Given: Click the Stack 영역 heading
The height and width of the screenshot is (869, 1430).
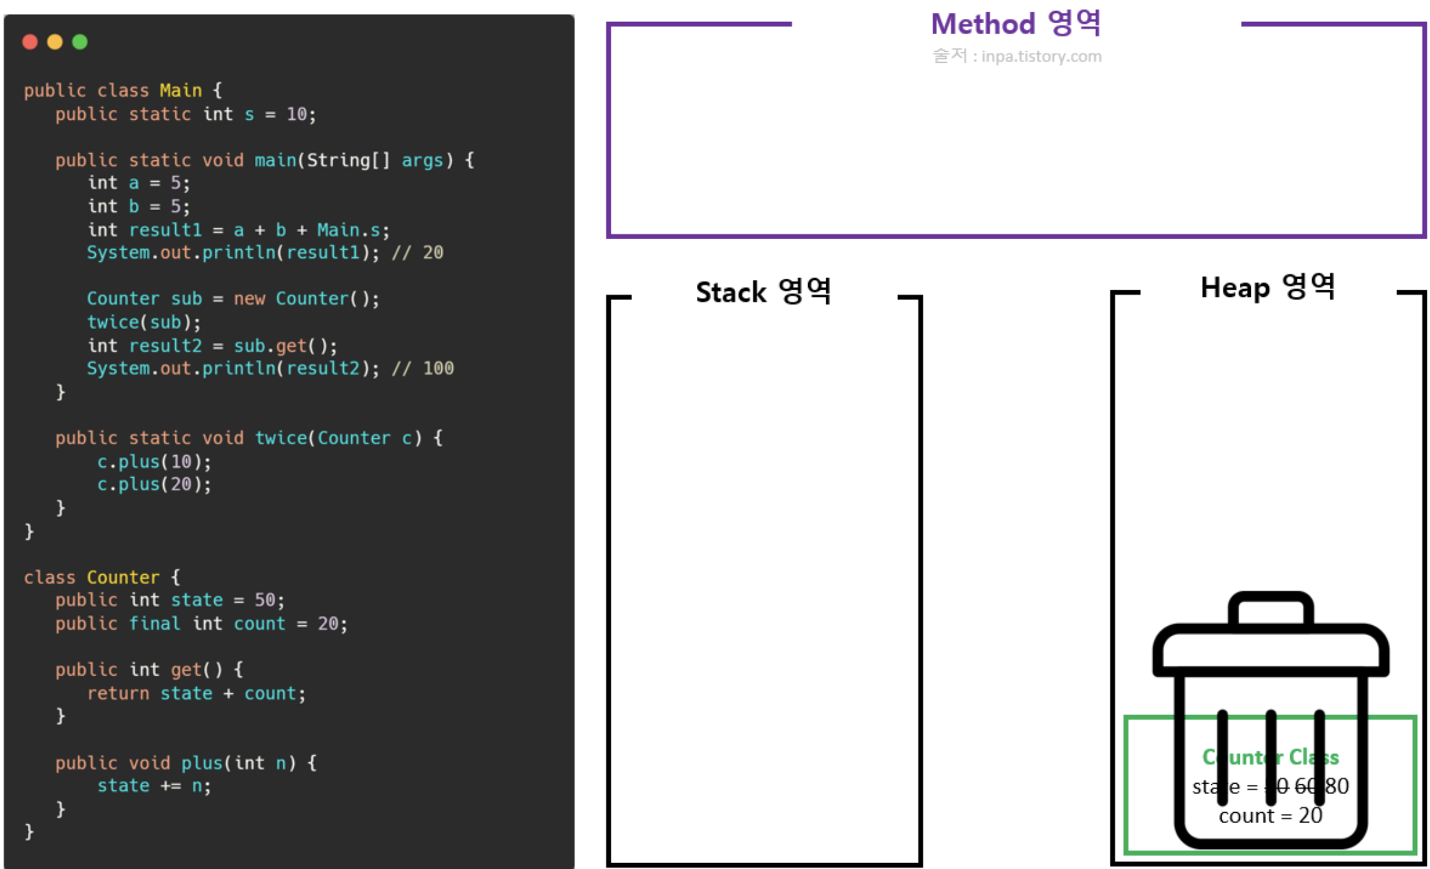Looking at the screenshot, I should [764, 292].
